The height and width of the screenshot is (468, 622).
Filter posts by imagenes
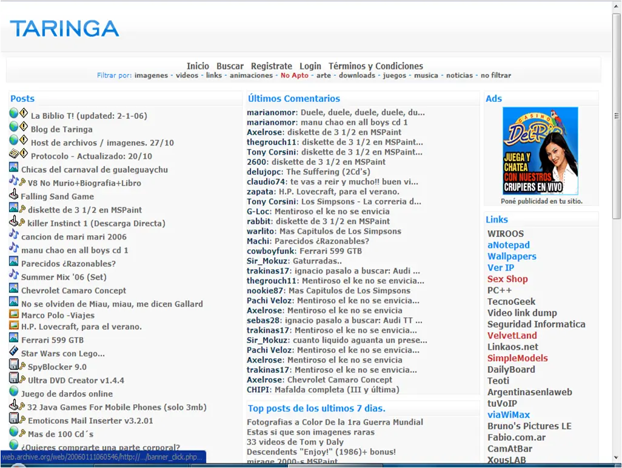tap(151, 75)
